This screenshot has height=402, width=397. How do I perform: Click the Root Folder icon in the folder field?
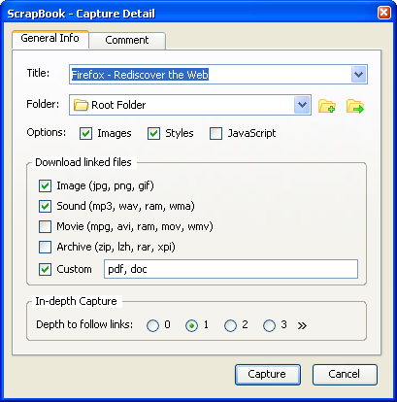point(81,105)
